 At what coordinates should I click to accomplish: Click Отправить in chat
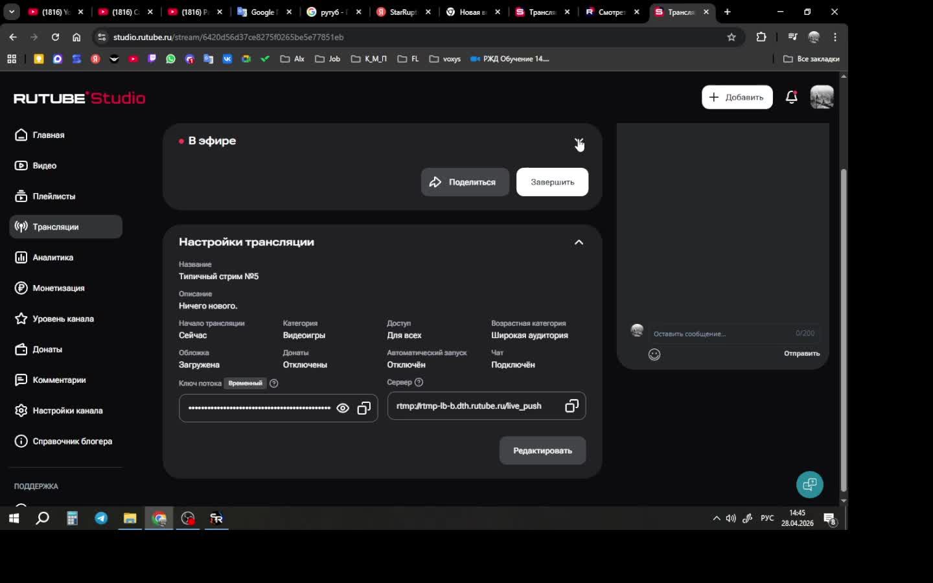tap(801, 354)
